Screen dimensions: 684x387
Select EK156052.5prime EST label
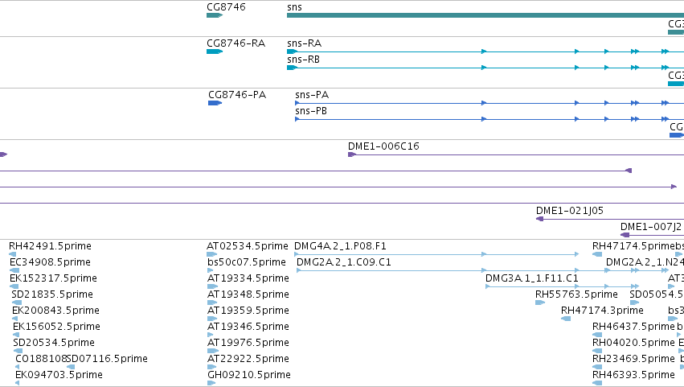(x=57, y=327)
